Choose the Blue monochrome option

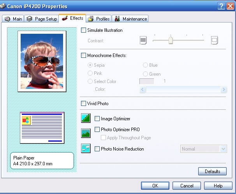[x=145, y=65]
